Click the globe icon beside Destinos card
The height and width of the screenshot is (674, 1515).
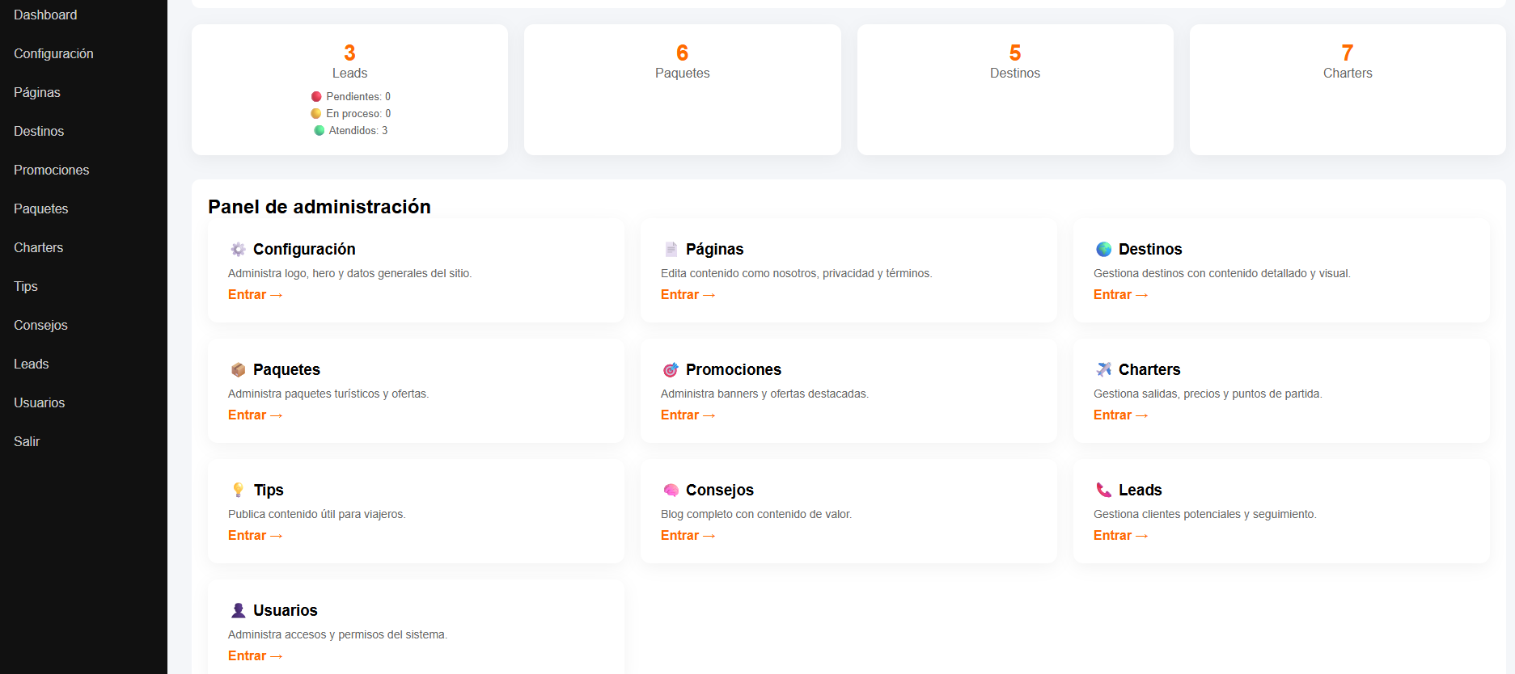1103,249
